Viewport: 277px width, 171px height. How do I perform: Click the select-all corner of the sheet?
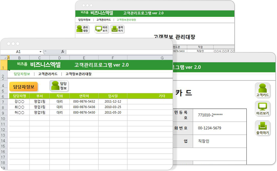click(x=4, y=58)
